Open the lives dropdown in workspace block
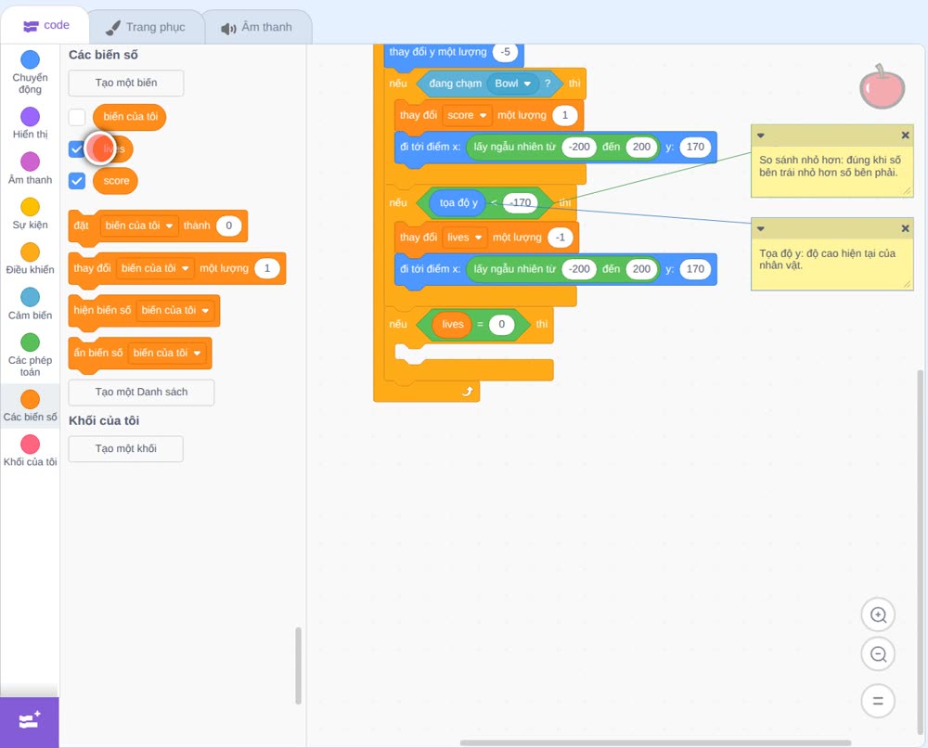This screenshot has height=748, width=928. coord(465,238)
